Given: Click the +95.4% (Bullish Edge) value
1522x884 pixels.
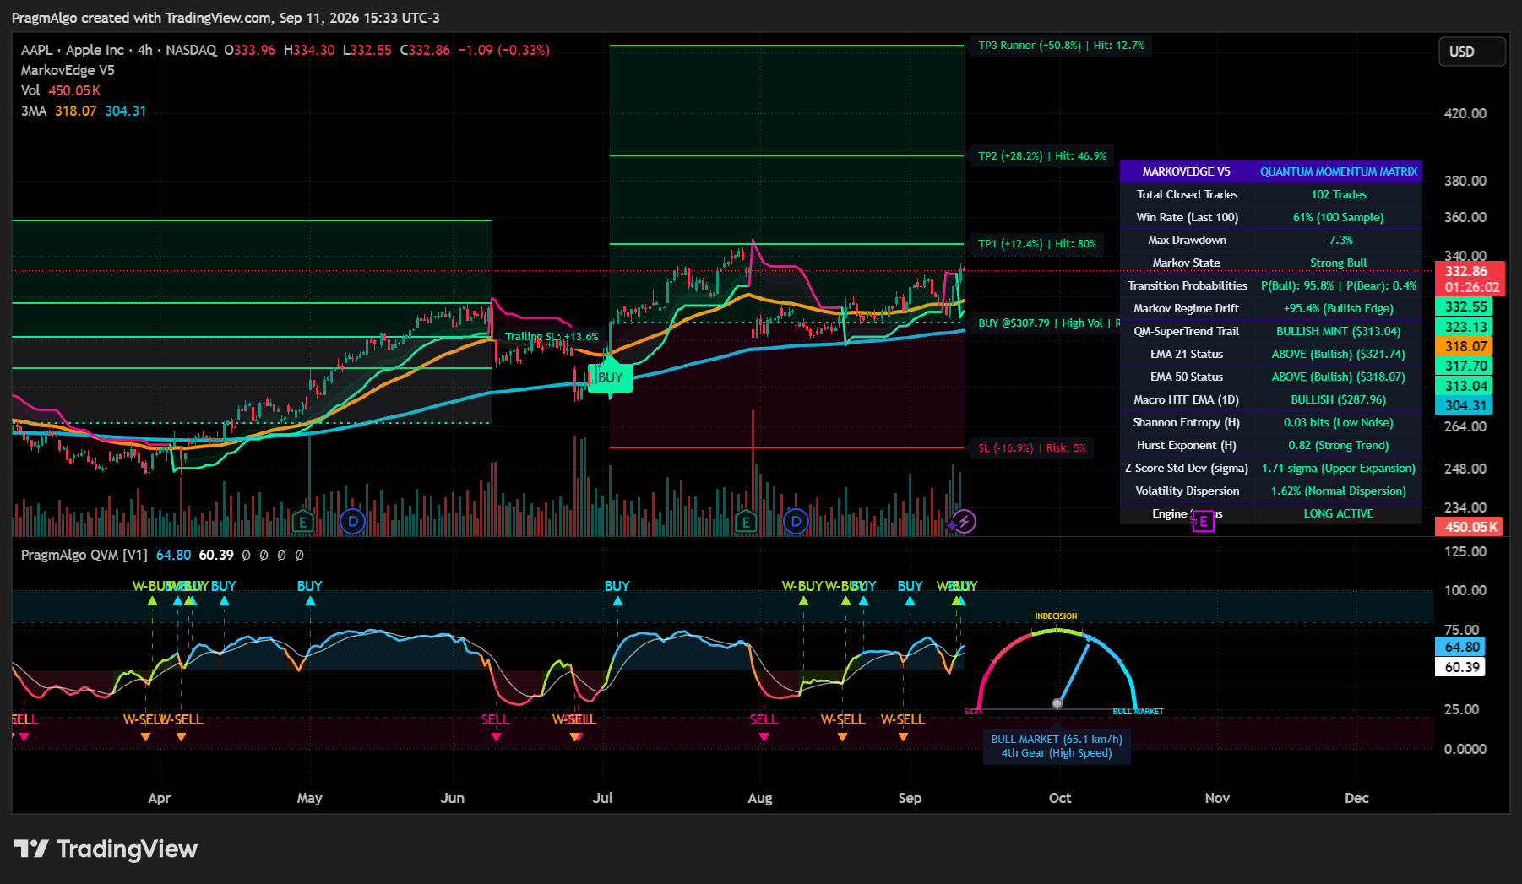Looking at the screenshot, I should [1339, 308].
